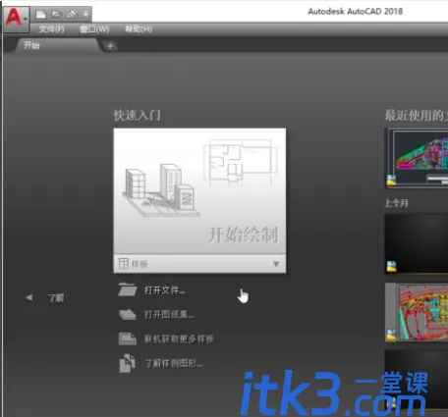Click the online templates icon beside 联机获取更多样板
The height and width of the screenshot is (417, 448).
pos(128,339)
